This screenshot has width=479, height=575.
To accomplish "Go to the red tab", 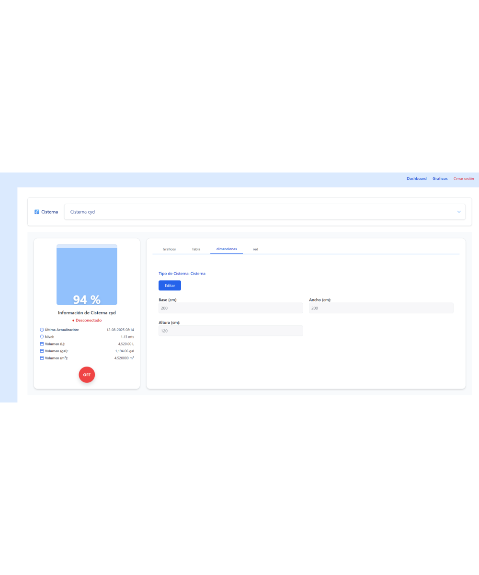I will coord(255,249).
